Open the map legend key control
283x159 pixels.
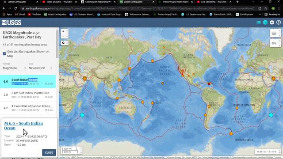coord(274,43)
